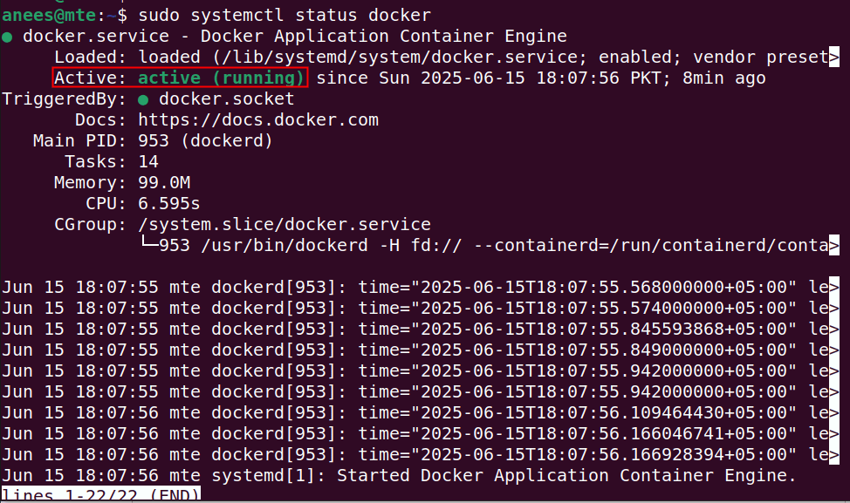Click the tree branch symbol before 953 /usr/bin/dockerd

click(x=147, y=246)
